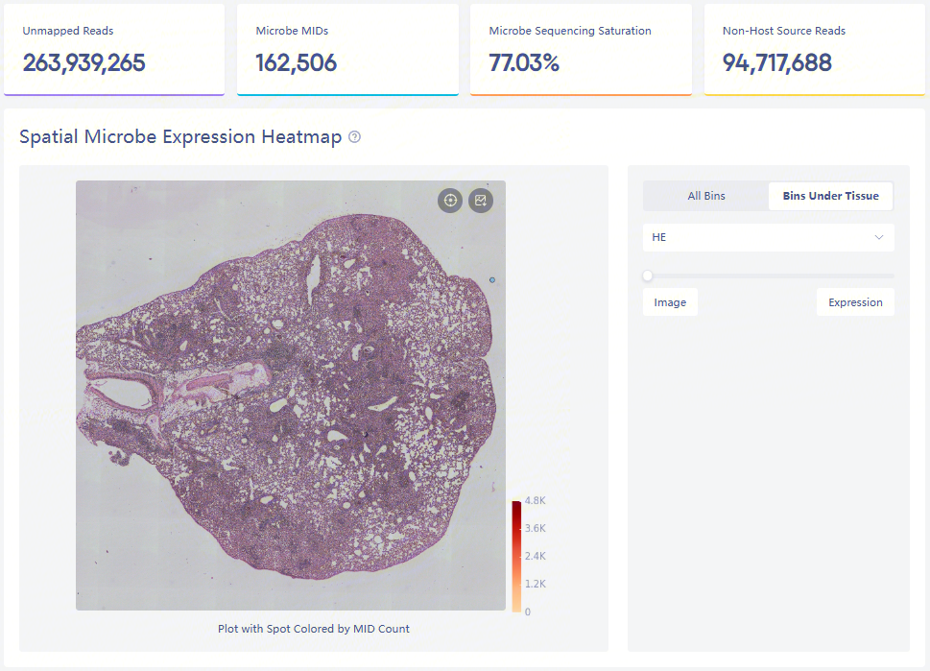Click the opacity slider handle
Viewport: 930px width, 671px height.
[x=648, y=276]
